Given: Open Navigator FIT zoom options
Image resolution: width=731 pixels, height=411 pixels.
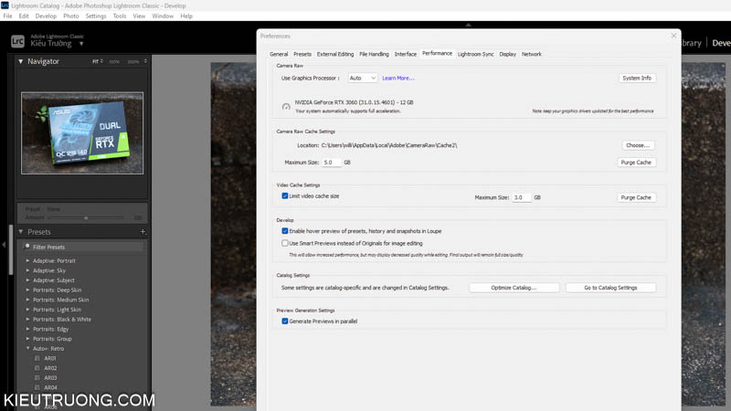Looking at the screenshot, I should coord(98,61).
